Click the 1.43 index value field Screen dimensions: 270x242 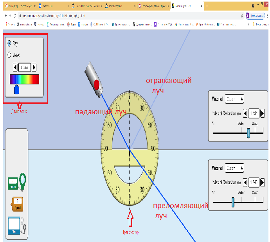click(x=254, y=113)
